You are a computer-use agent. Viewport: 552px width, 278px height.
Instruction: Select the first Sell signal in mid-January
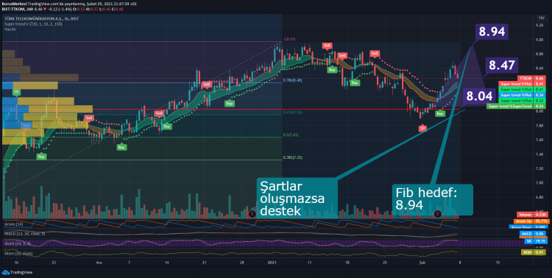[328, 46]
